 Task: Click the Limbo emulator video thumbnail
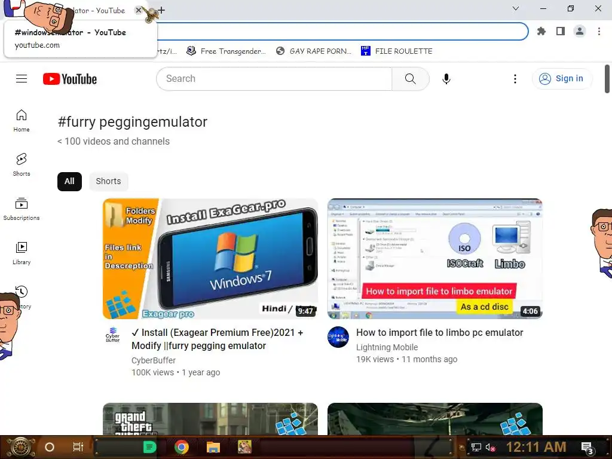tap(435, 259)
